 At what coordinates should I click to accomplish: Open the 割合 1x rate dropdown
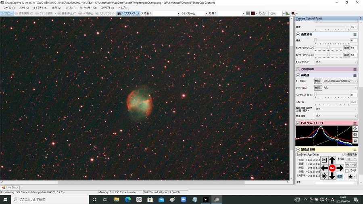click(x=351, y=159)
